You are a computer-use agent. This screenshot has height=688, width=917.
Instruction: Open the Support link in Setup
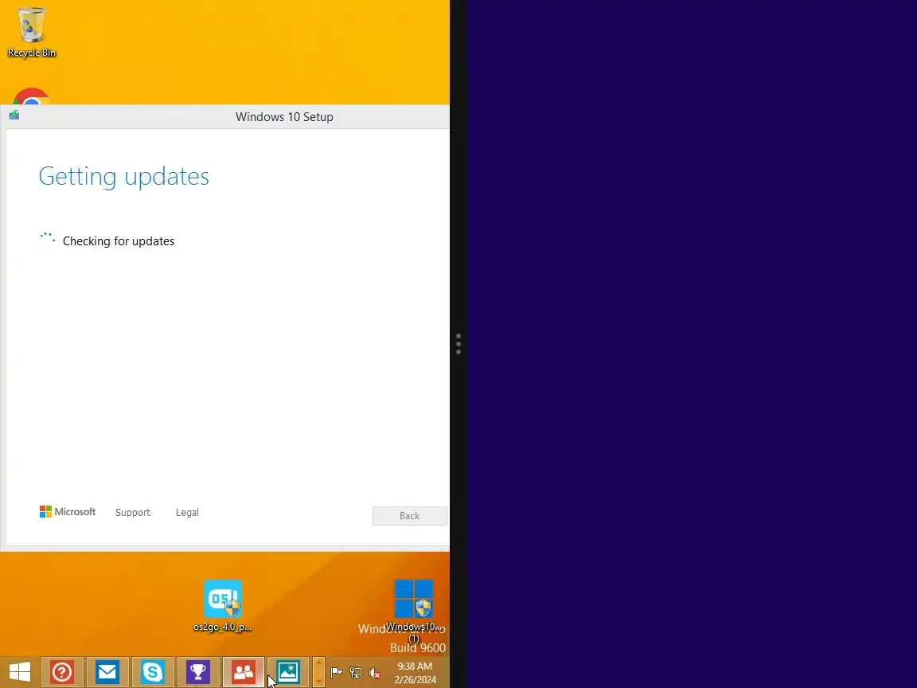(133, 513)
